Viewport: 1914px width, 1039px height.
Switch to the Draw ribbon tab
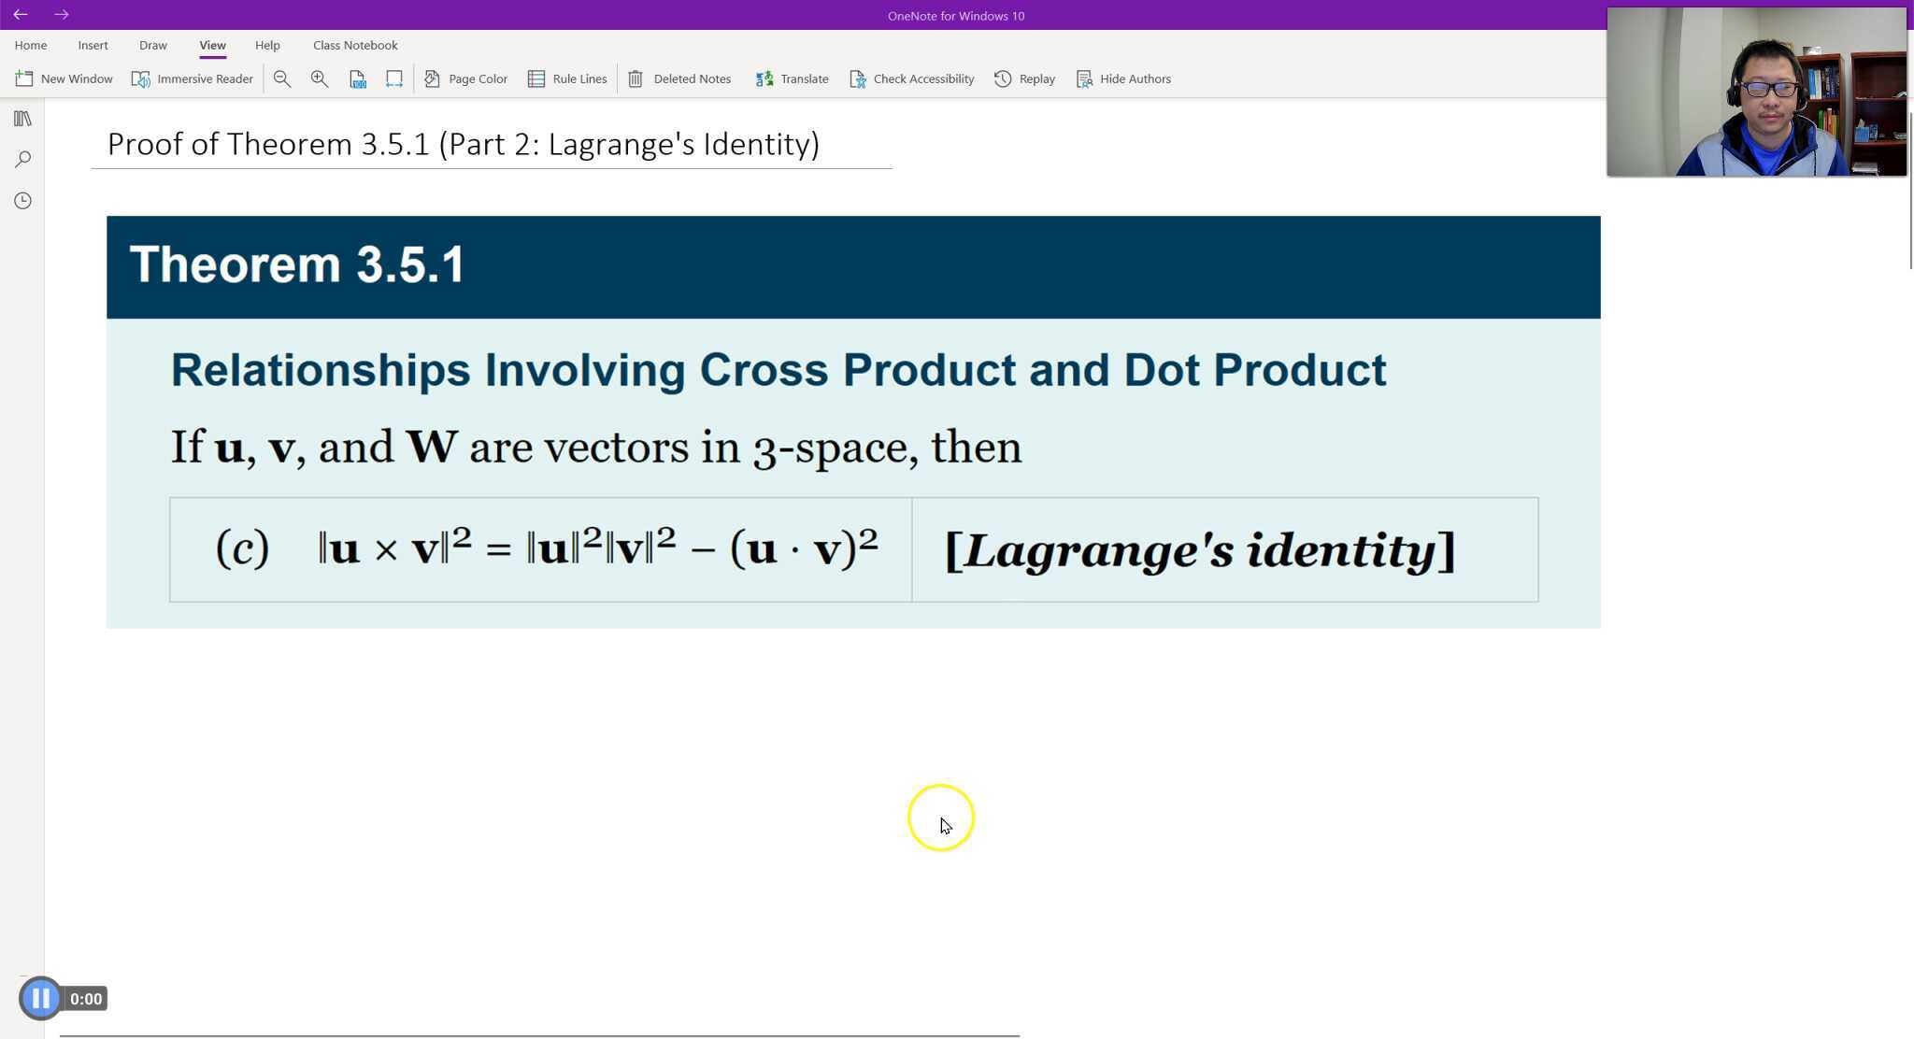pyautogui.click(x=152, y=45)
